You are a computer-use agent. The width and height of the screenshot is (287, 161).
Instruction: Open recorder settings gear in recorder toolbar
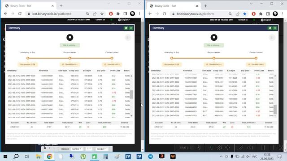[x=227, y=148]
